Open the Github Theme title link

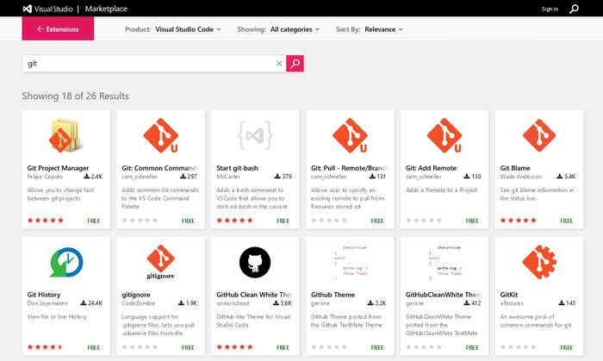click(333, 295)
